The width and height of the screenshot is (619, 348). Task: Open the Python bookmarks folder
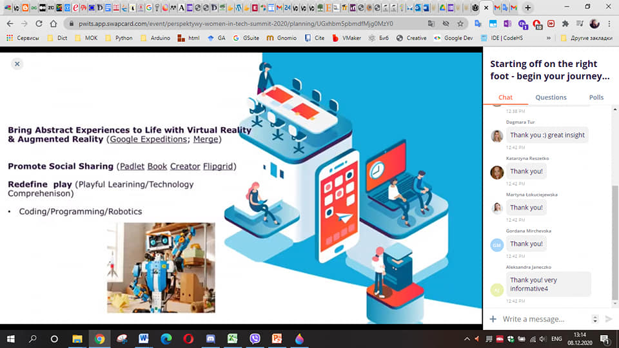[x=119, y=38]
